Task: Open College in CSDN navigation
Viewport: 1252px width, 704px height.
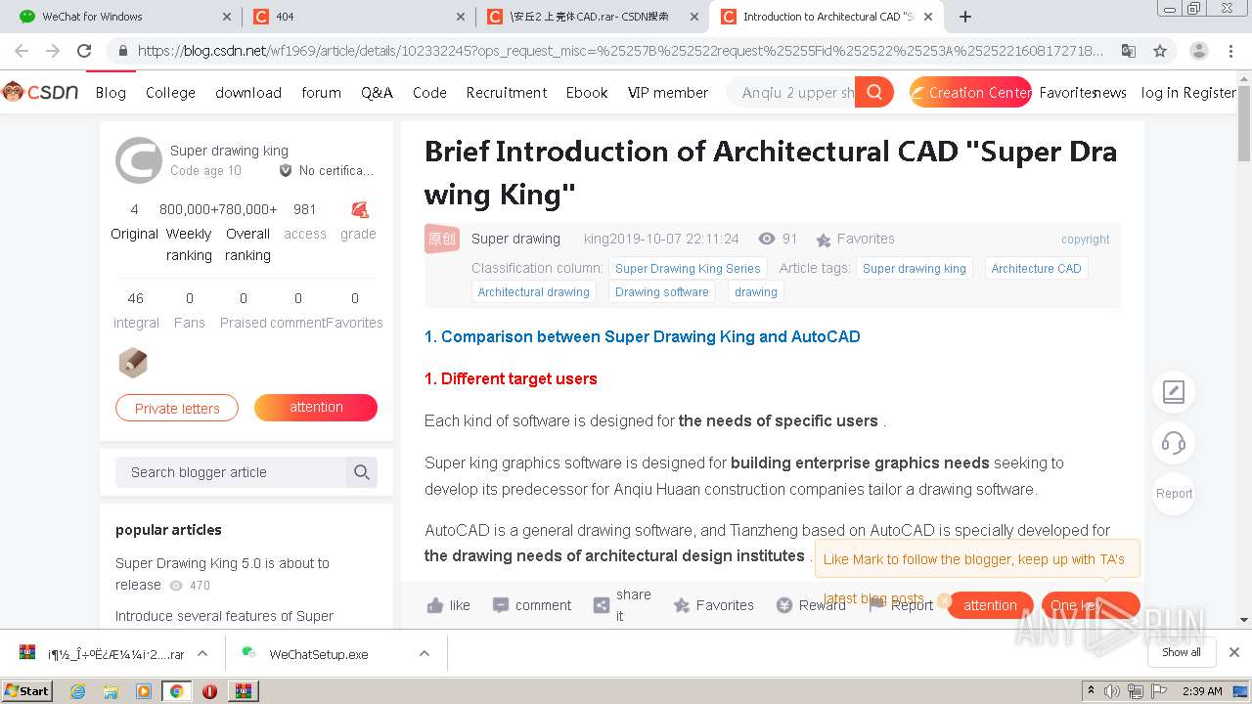Action: pos(170,92)
